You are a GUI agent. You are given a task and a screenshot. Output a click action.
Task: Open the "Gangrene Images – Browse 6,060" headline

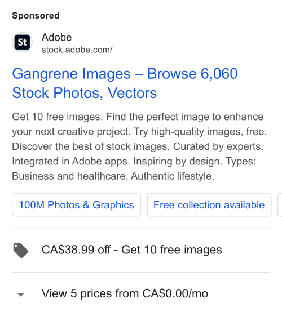[125, 74]
